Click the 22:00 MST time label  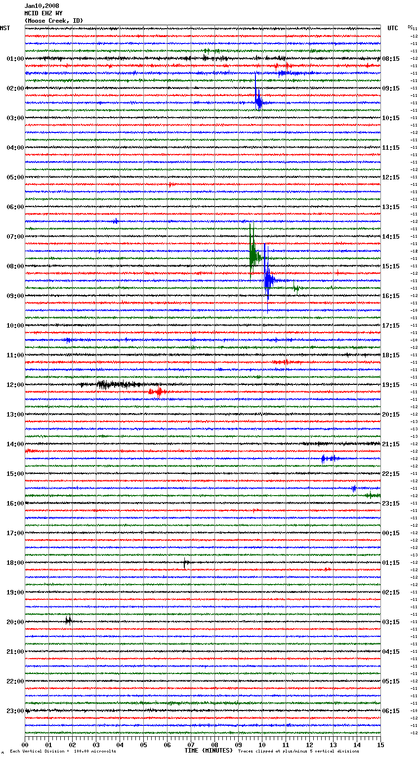click(x=15, y=681)
